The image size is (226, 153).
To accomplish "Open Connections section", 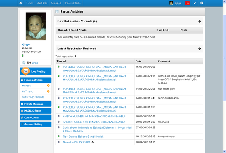I will (x=36, y=117).
